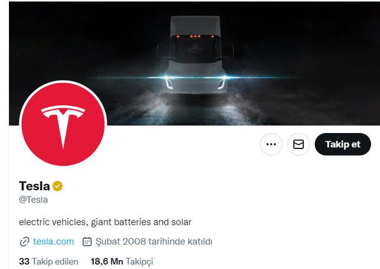Viewport: 380px width, 269px height.
Task: Click the calendar icon before join date
Action: 87,242
